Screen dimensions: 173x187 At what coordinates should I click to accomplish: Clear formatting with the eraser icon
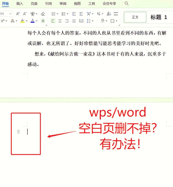43,14
